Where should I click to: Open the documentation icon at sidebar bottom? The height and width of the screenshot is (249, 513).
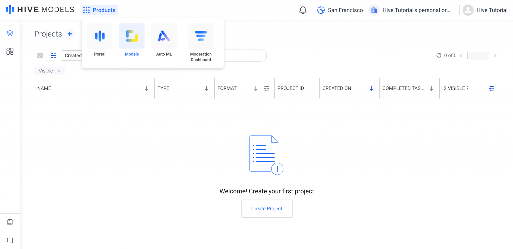[x=10, y=222]
